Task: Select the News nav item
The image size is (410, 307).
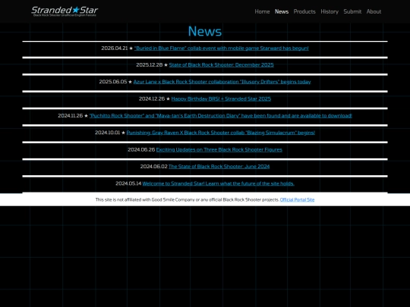Action: [282, 11]
